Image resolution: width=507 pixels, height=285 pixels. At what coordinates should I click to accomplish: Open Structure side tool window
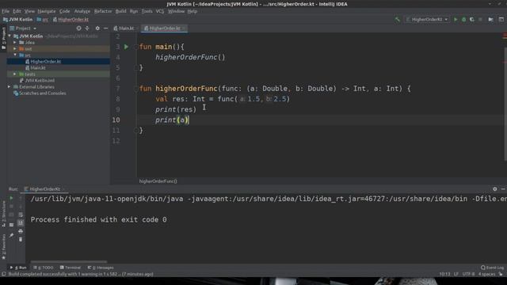pos(3,213)
